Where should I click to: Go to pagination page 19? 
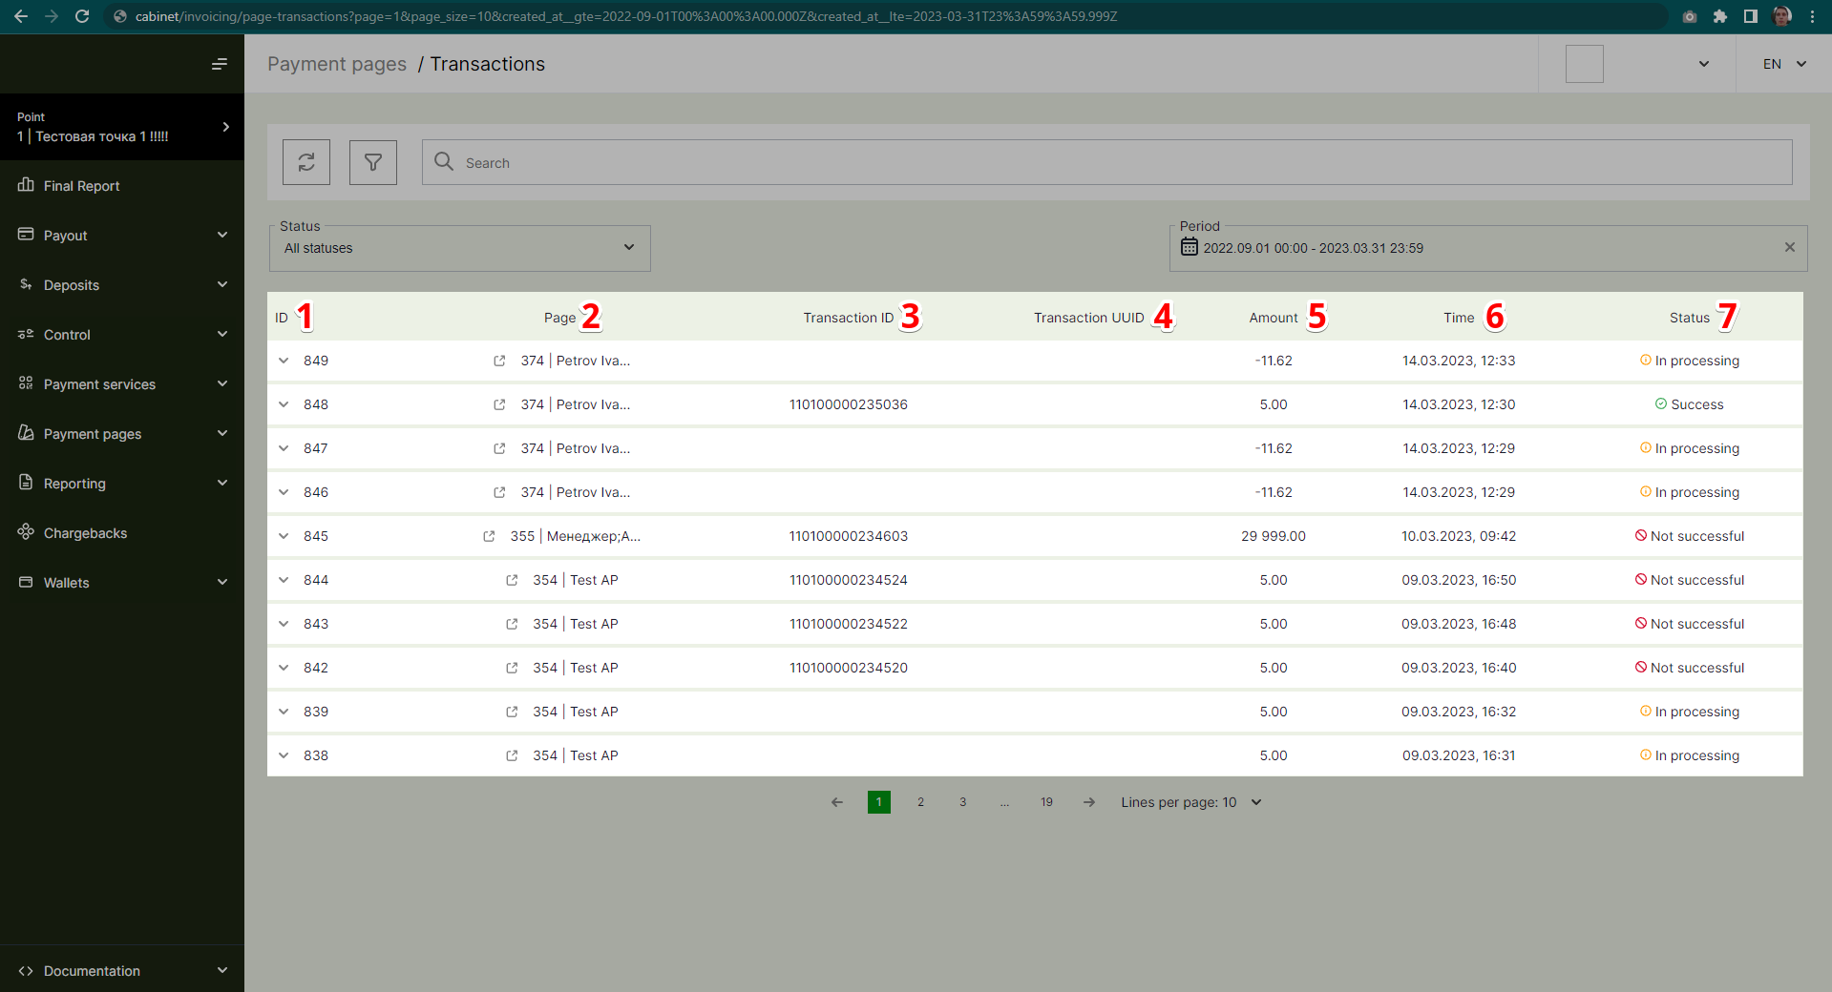point(1046,802)
